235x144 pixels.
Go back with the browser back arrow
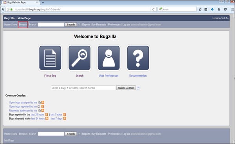point(3,9)
